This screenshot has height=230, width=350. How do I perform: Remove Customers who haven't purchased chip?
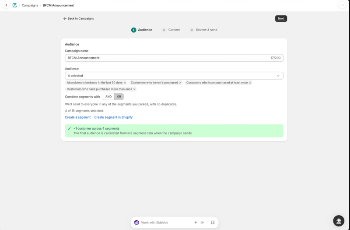coord(180,83)
